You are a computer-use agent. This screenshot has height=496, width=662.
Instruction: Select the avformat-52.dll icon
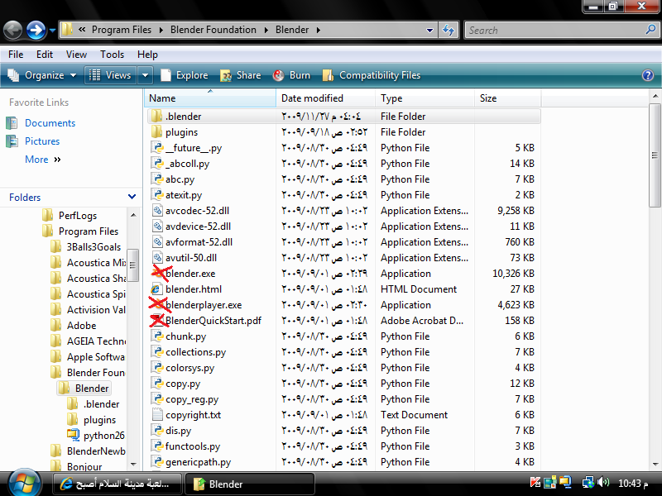[x=157, y=242]
